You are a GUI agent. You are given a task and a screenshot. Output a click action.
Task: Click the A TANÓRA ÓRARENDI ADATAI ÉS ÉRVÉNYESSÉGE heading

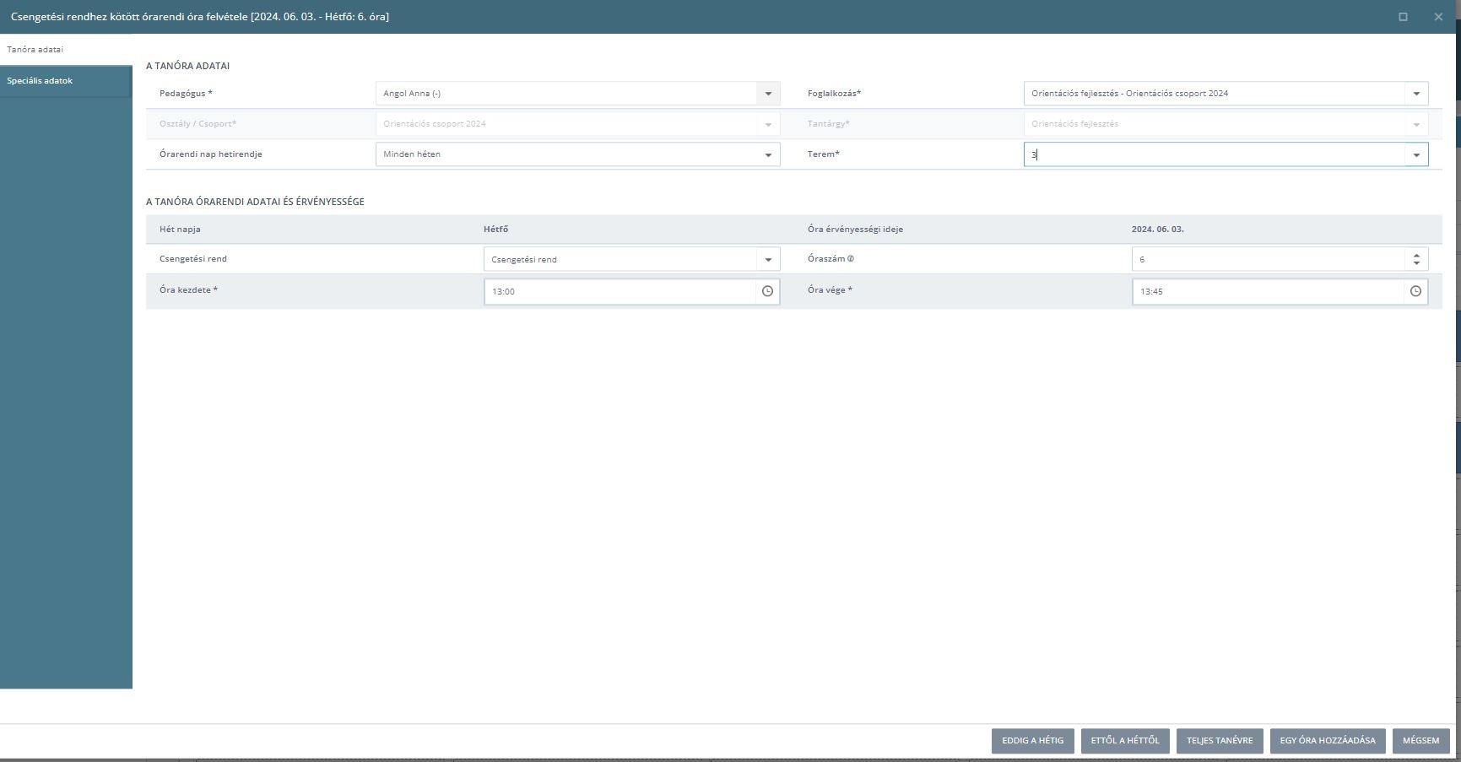point(255,202)
